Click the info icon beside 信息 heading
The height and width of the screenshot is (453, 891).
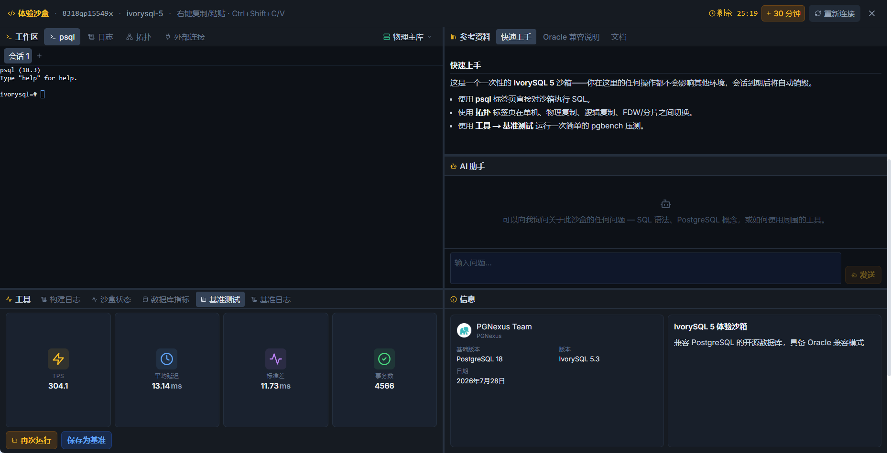pyautogui.click(x=454, y=299)
